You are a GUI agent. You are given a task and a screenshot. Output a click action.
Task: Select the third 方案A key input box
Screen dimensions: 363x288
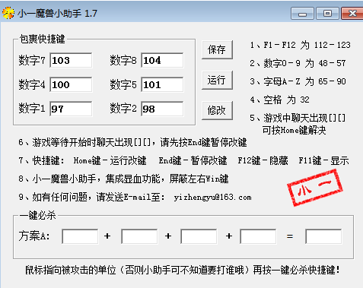199,236
